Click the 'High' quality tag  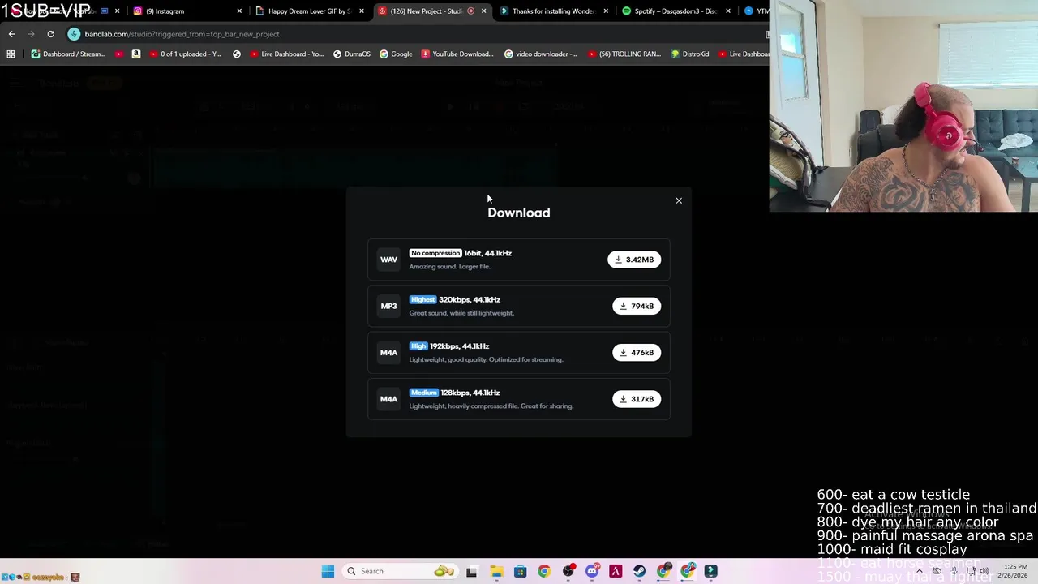(x=418, y=346)
